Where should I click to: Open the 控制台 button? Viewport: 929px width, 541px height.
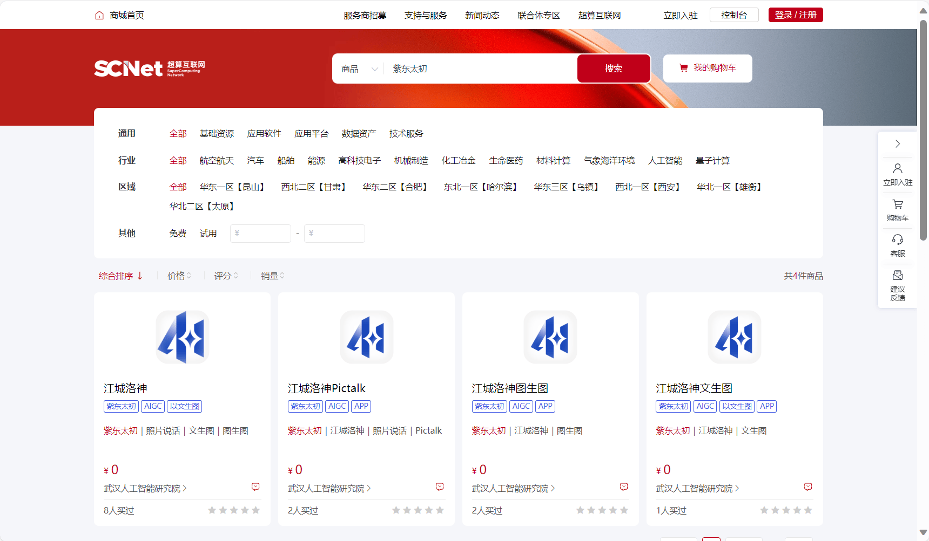[734, 15]
